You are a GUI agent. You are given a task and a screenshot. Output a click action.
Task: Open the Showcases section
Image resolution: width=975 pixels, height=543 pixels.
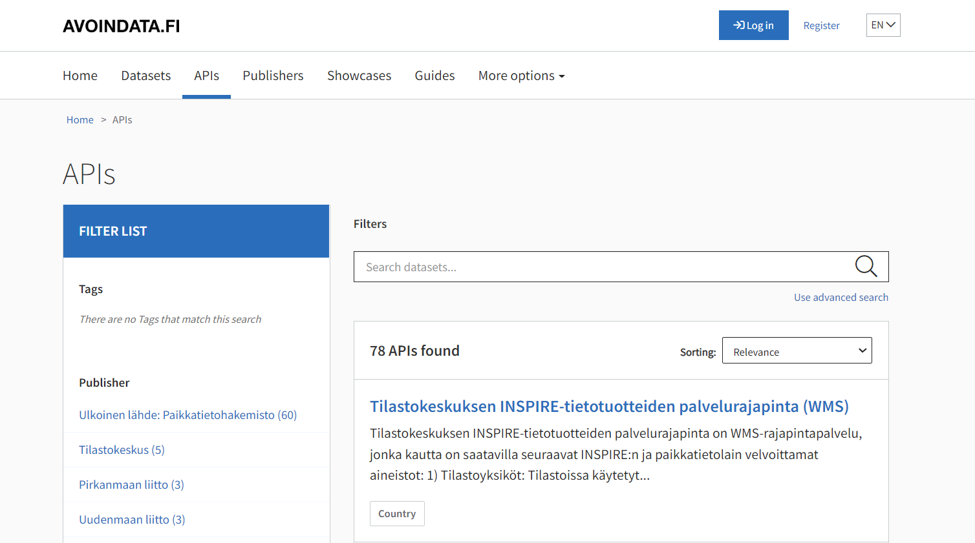click(x=359, y=76)
